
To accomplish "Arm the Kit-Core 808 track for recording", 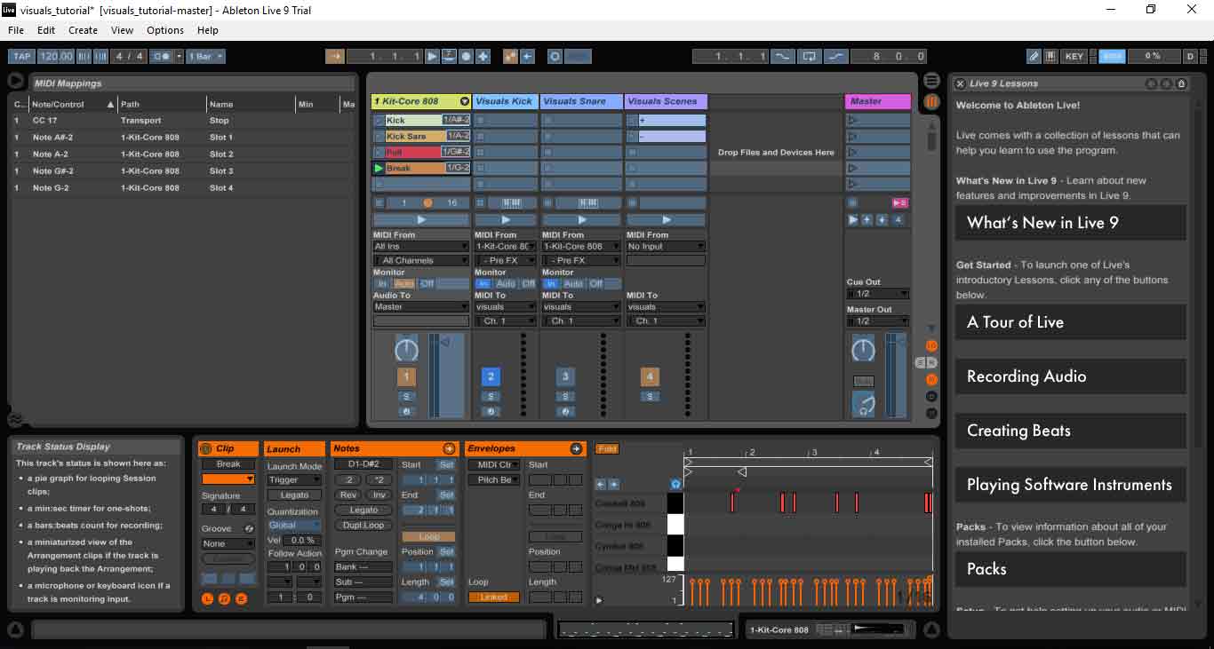I will coord(406,412).
